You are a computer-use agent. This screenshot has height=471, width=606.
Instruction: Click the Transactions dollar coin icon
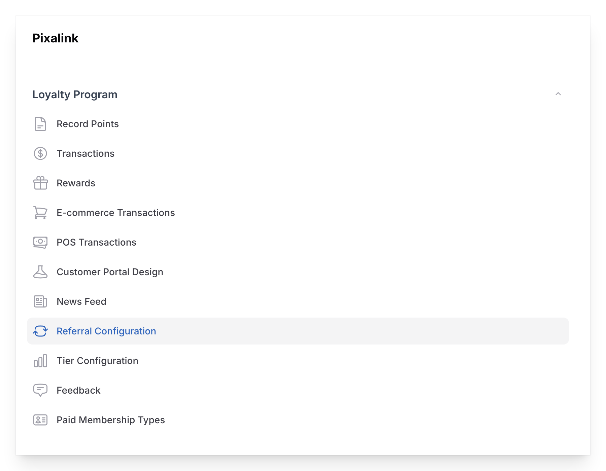click(x=40, y=153)
